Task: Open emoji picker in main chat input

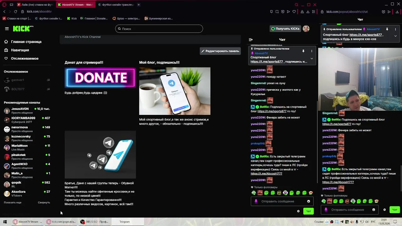Action: [x=308, y=201]
